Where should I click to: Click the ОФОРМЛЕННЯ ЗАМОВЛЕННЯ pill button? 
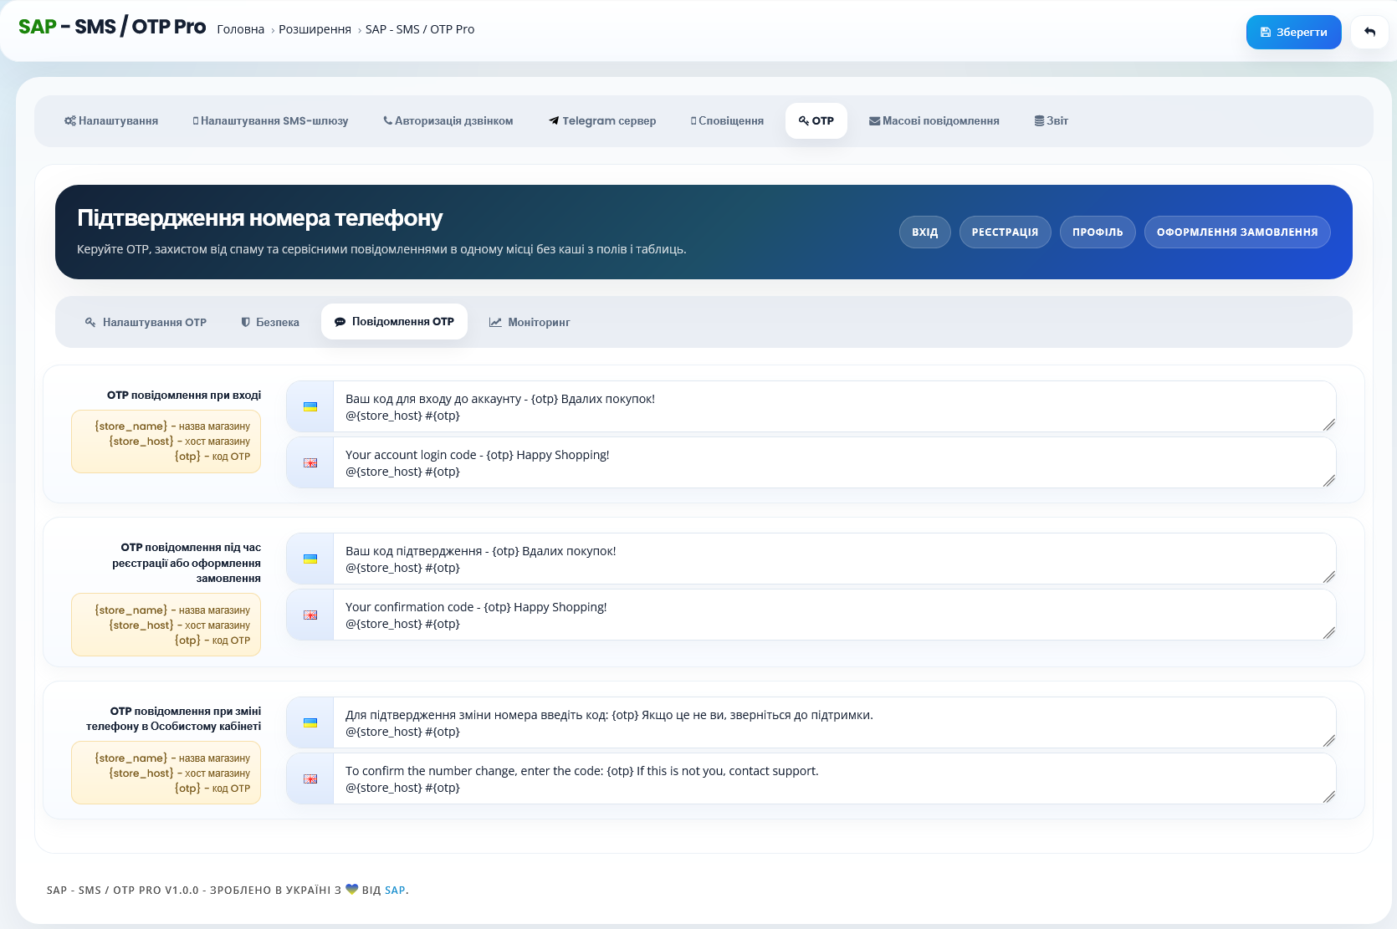pyautogui.click(x=1237, y=232)
